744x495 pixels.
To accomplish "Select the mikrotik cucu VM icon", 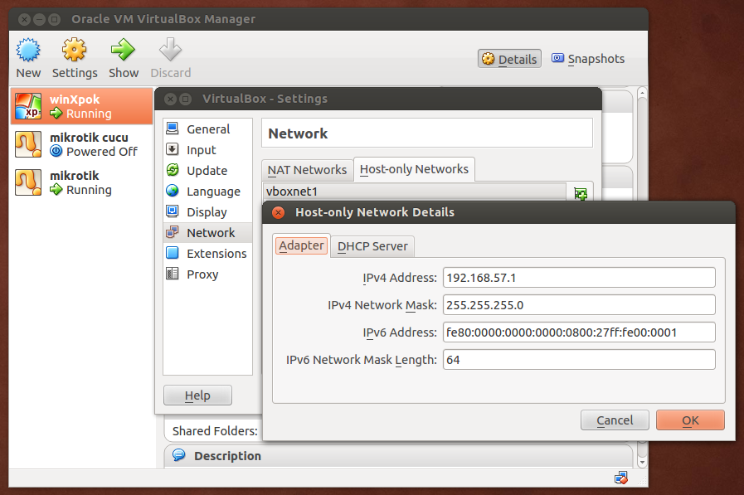I will tap(28, 144).
